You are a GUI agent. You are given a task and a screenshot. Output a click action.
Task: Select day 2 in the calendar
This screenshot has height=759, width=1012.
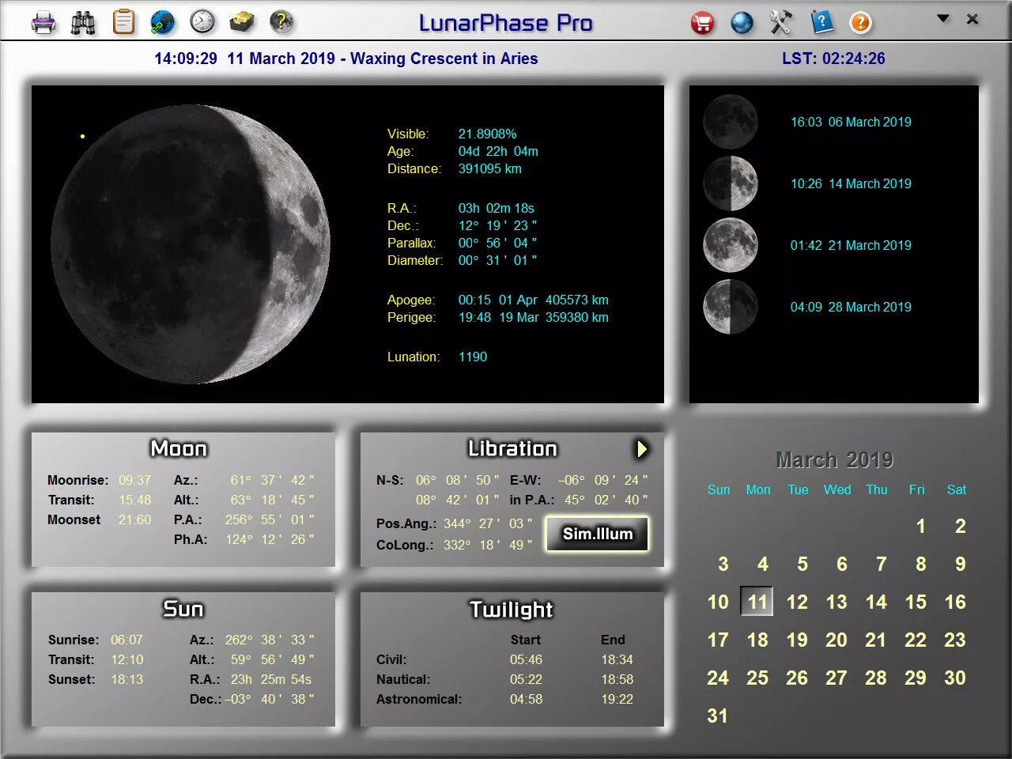(x=960, y=526)
